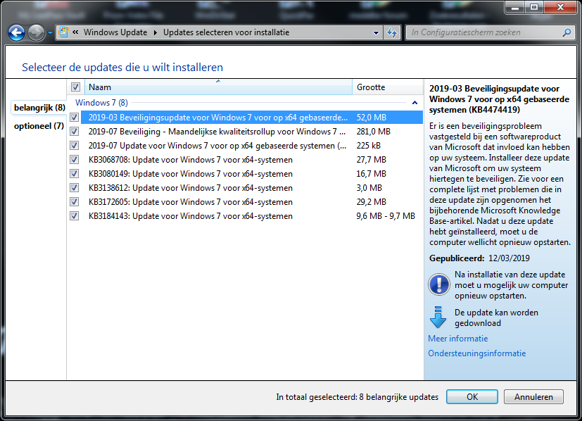Click the Control Panel icon in address bar
The width and height of the screenshot is (582, 421).
pos(64,32)
